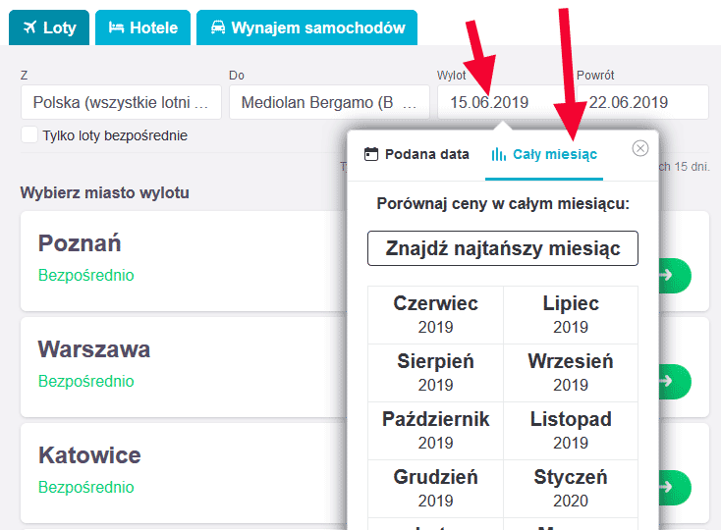Click Znajdź najtańszy miesiąc button

coord(503,248)
